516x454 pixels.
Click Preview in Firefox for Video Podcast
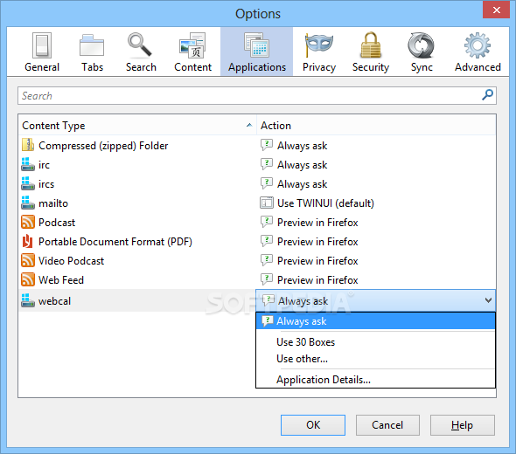(317, 261)
